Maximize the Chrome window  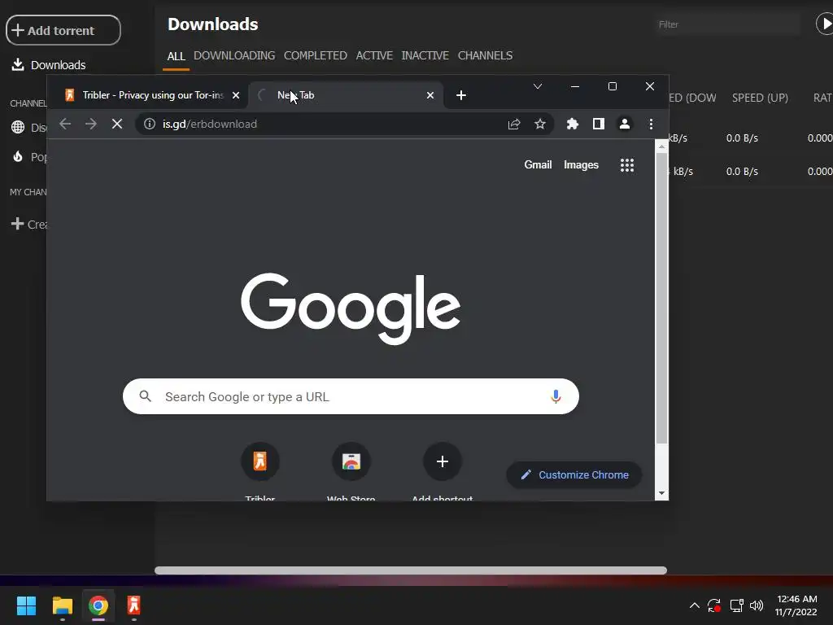point(612,86)
